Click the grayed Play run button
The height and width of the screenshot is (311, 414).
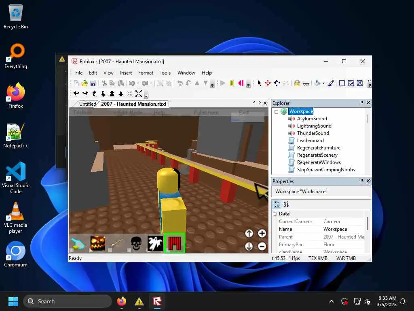(223, 83)
